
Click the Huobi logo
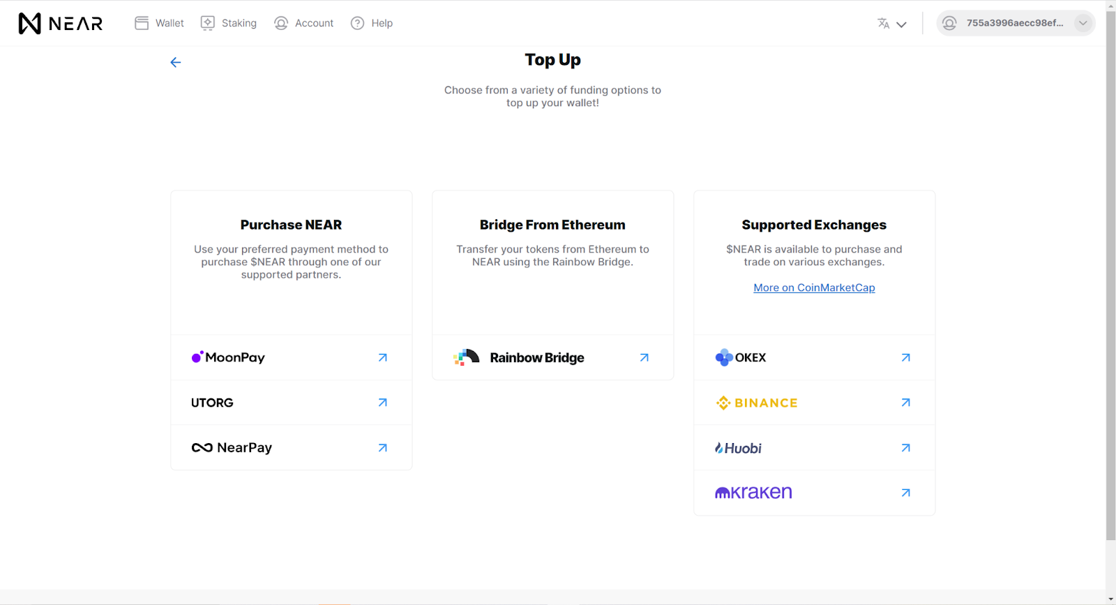click(x=738, y=448)
